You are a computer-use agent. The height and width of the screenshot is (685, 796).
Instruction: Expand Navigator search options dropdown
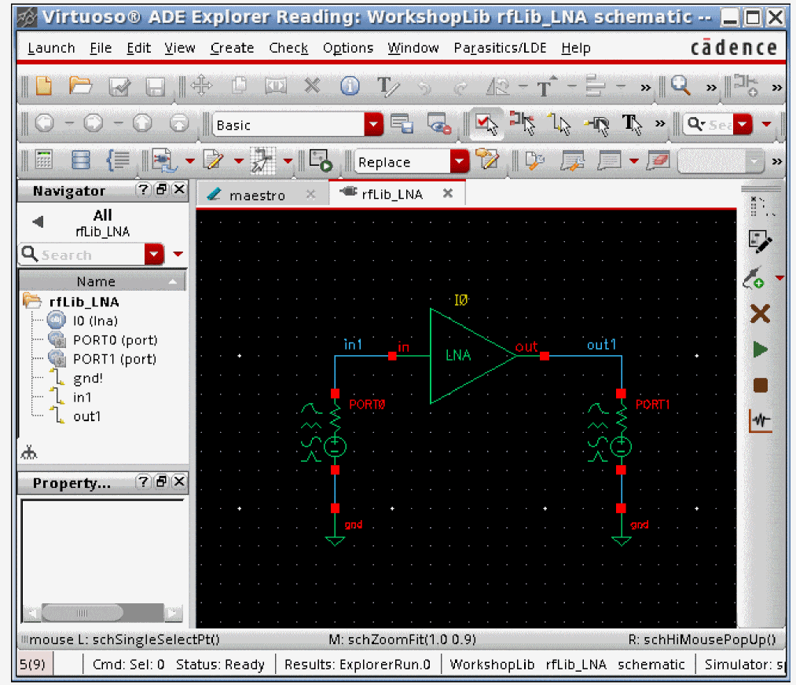tap(155, 255)
